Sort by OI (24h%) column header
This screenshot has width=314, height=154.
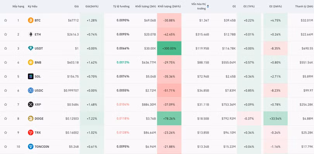(275, 7)
